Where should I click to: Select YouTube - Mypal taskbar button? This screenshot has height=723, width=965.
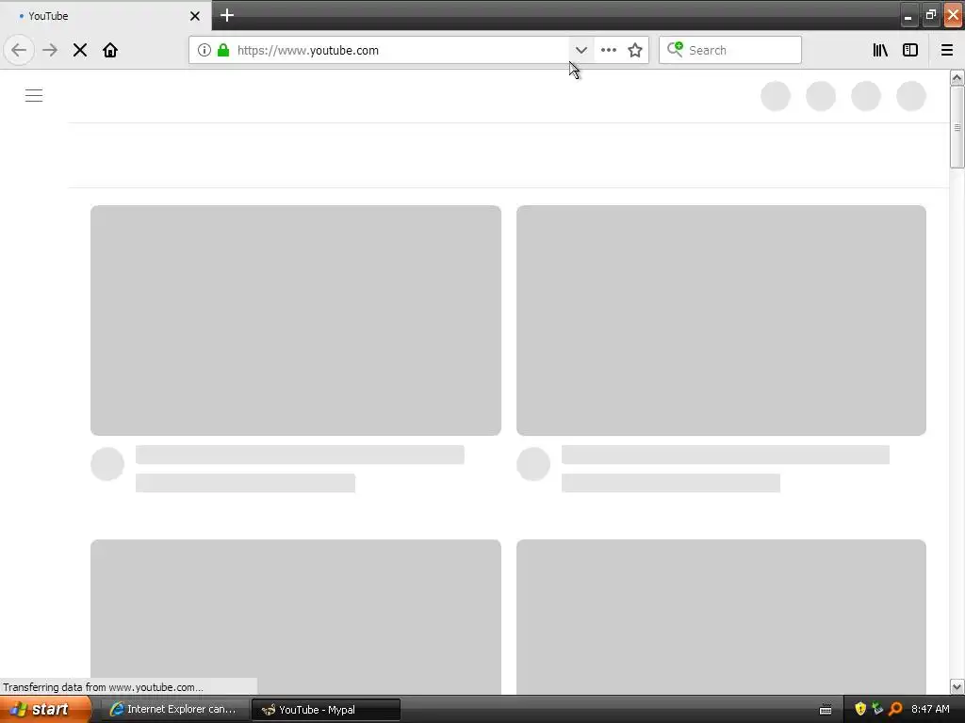point(326,710)
